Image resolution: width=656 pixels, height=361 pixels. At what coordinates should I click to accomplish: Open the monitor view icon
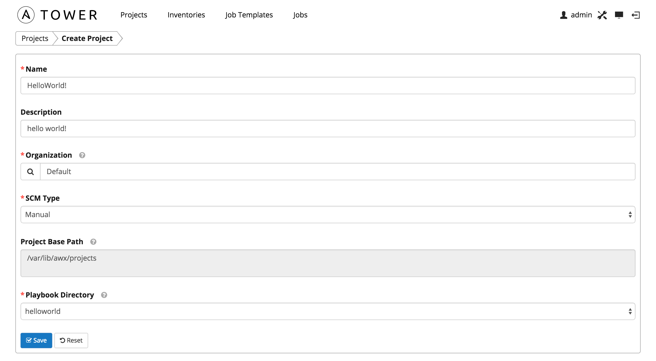pyautogui.click(x=619, y=15)
